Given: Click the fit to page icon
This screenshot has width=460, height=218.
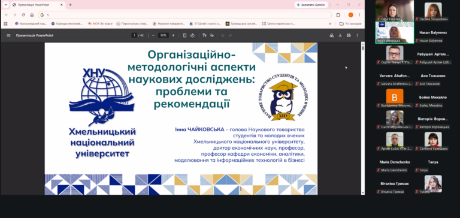Looking at the screenshot, I should 184,35.
